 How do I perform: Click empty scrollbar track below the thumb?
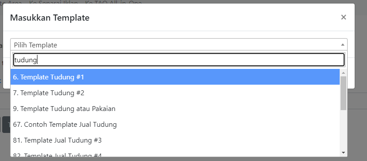click(343, 130)
